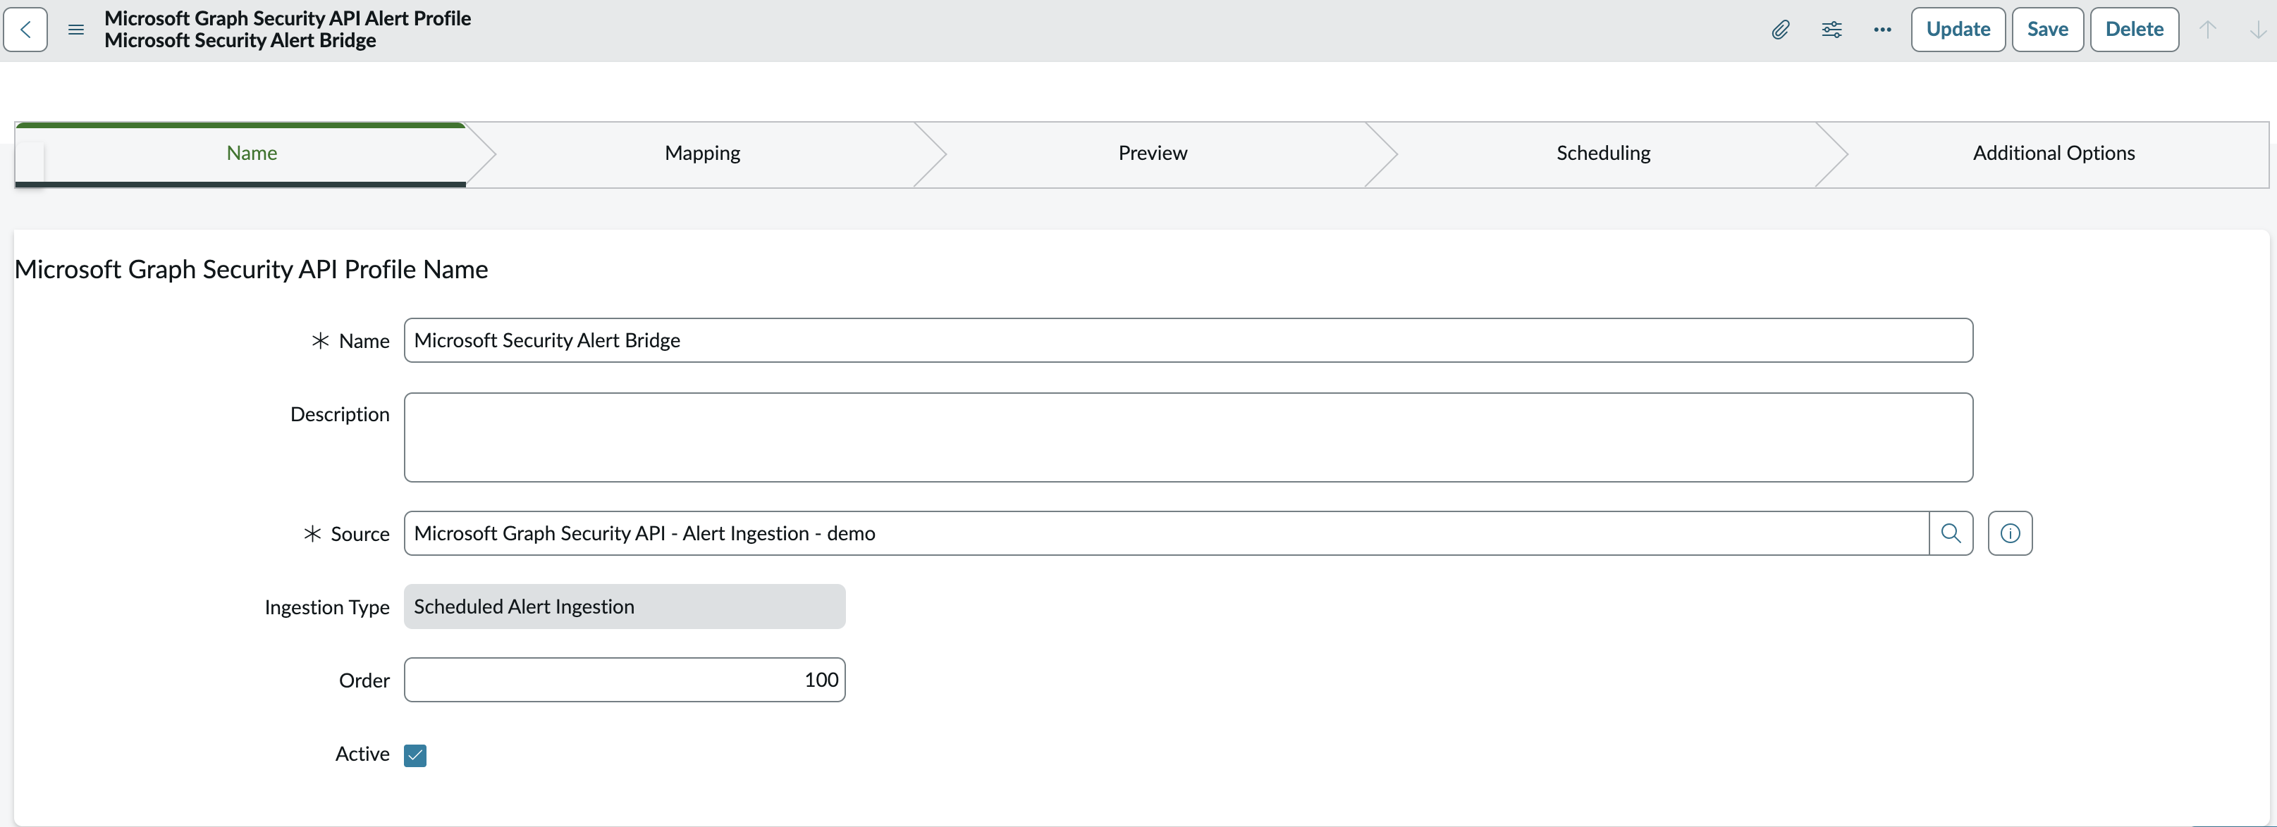Click the 'Source' field label
Viewport: 2277px width, 827px height.
pos(360,534)
